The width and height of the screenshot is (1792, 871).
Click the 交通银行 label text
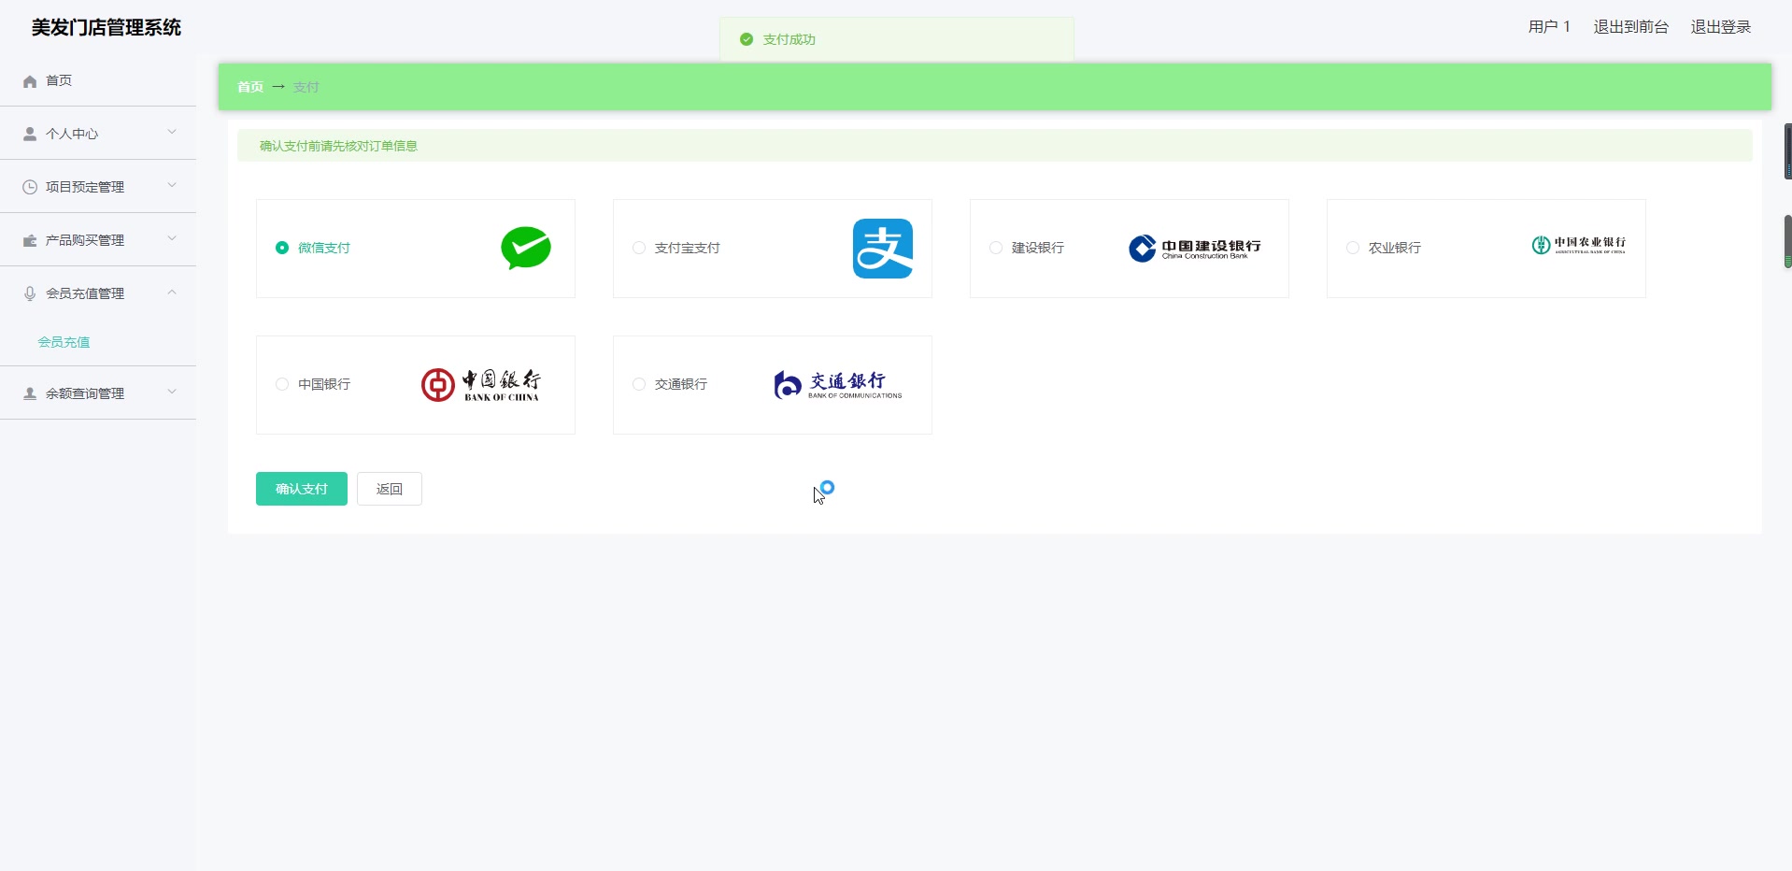pyautogui.click(x=681, y=384)
